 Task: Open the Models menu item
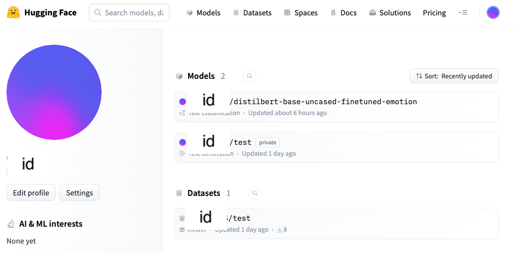(x=208, y=13)
